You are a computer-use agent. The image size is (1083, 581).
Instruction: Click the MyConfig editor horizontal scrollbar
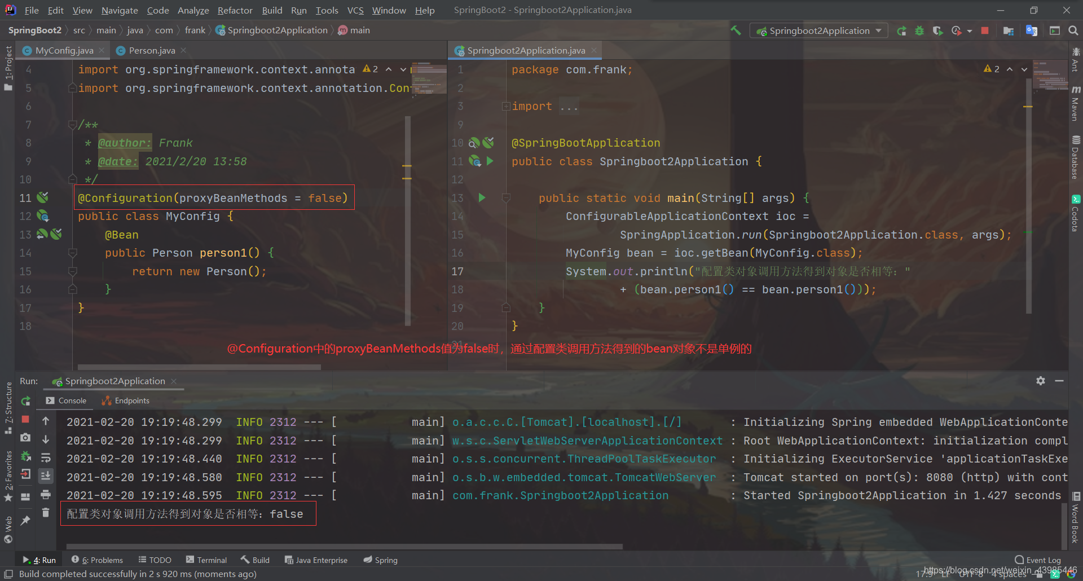pos(199,367)
